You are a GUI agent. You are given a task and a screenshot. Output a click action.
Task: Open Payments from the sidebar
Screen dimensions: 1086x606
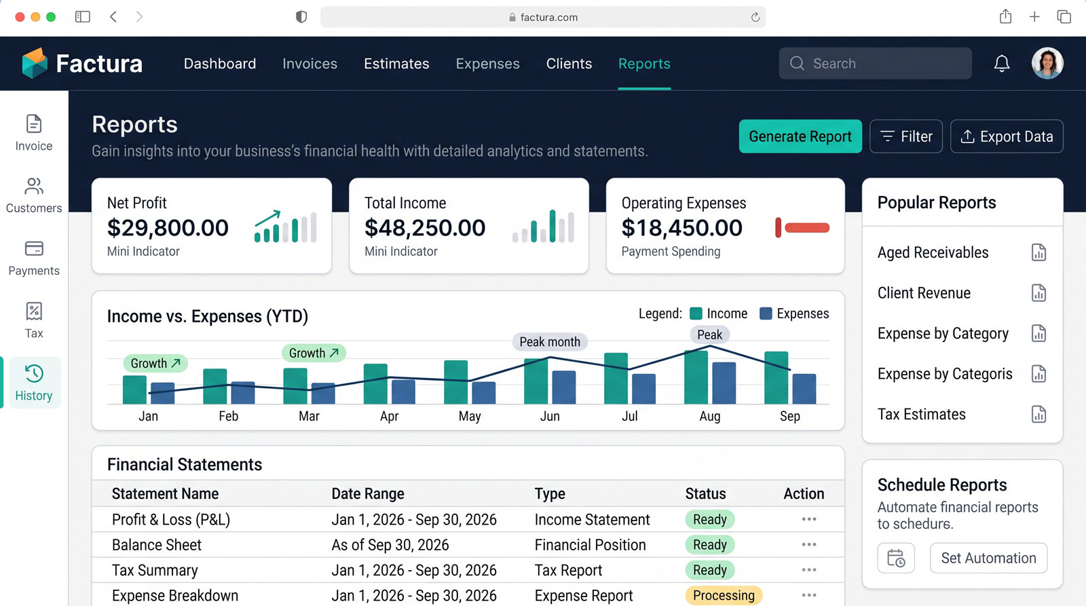coord(34,258)
